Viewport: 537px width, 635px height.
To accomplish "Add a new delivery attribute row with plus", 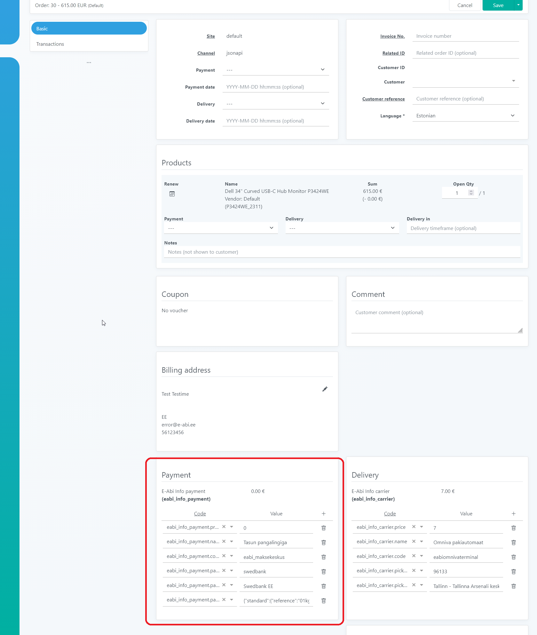I will click(x=513, y=513).
